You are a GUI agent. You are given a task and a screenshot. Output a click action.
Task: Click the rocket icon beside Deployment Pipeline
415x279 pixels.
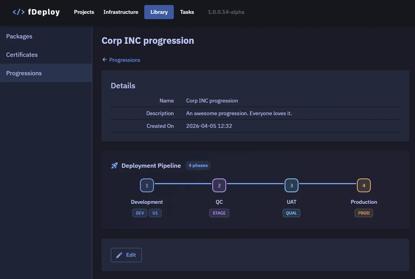[115, 166]
